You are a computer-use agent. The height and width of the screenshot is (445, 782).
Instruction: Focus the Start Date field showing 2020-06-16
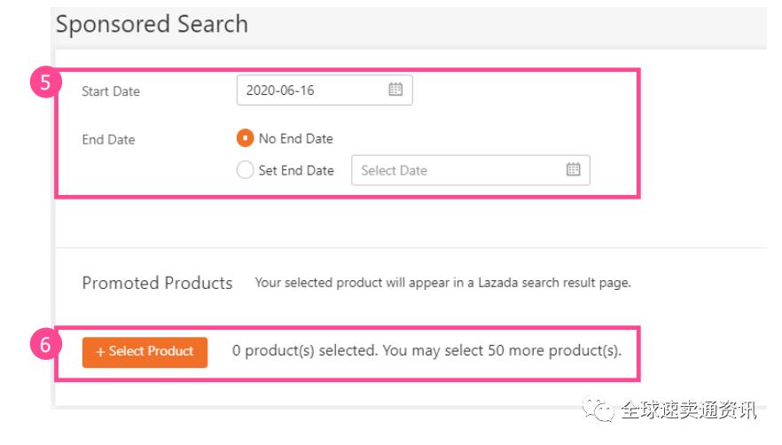pyautogui.click(x=325, y=90)
